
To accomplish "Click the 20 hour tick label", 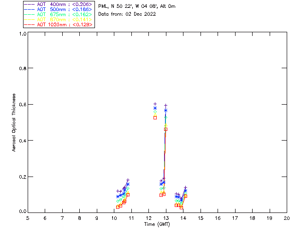I will tap(287, 218).
